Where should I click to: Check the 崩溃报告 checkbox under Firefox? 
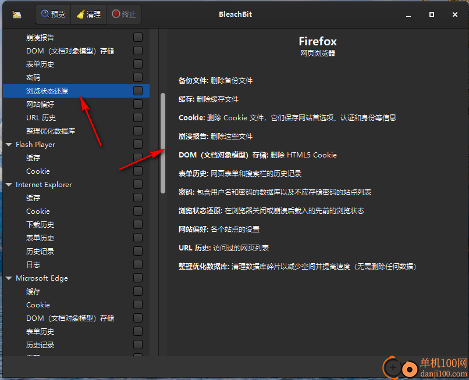click(138, 37)
